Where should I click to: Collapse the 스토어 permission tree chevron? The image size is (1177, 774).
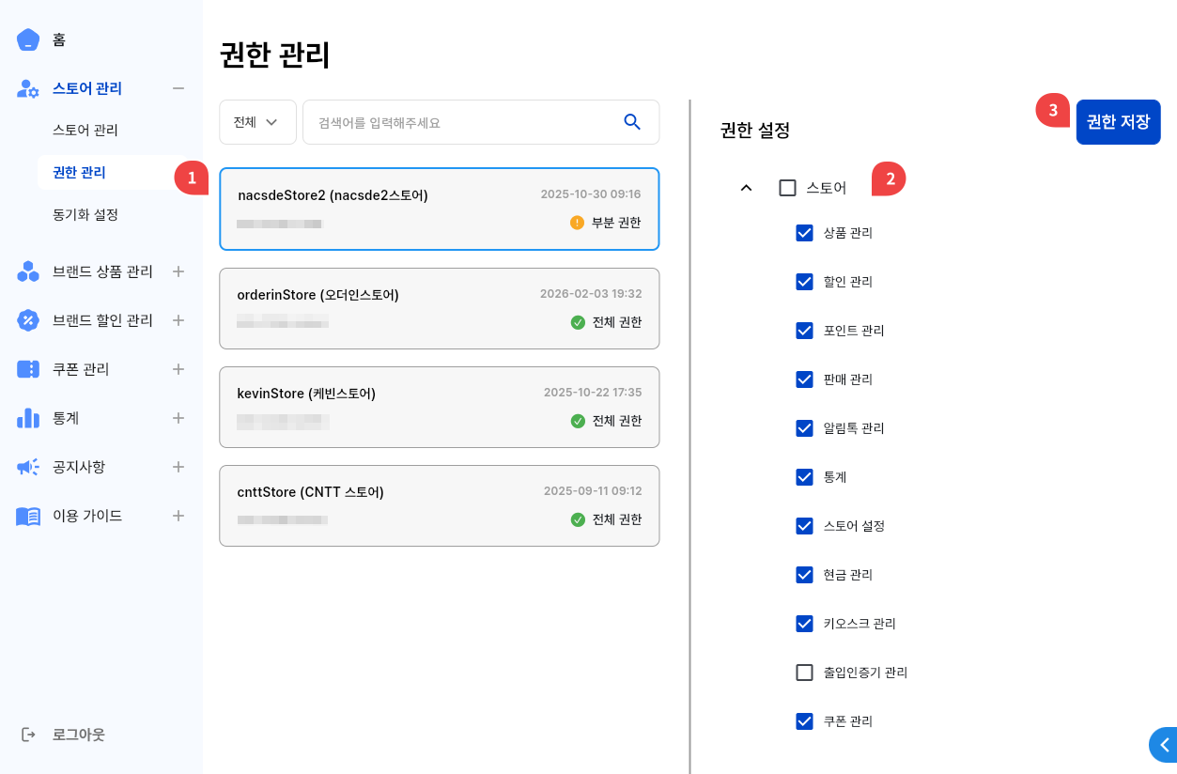click(x=747, y=188)
